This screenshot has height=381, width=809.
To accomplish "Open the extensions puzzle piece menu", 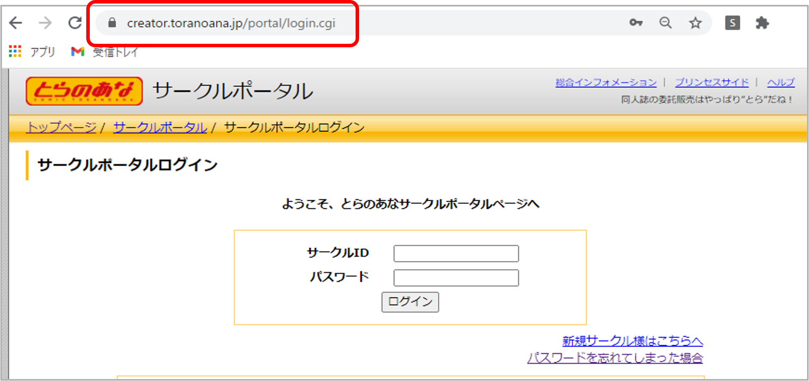I will [x=762, y=23].
